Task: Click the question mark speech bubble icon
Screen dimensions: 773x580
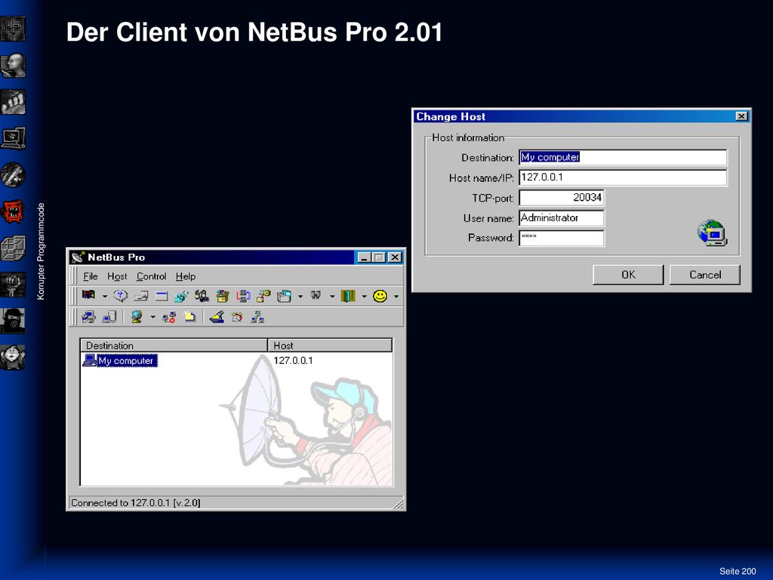Action: point(121,296)
